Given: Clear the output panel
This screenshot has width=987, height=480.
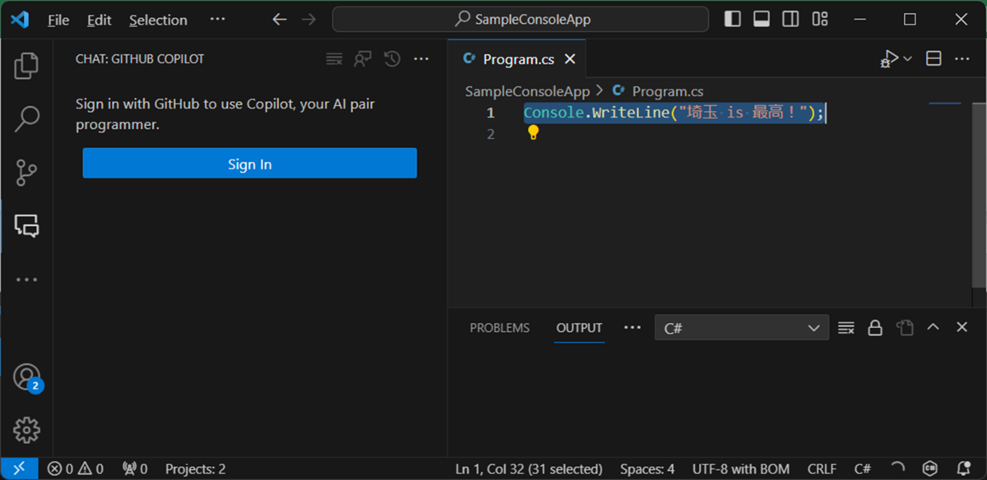Looking at the screenshot, I should tap(846, 328).
